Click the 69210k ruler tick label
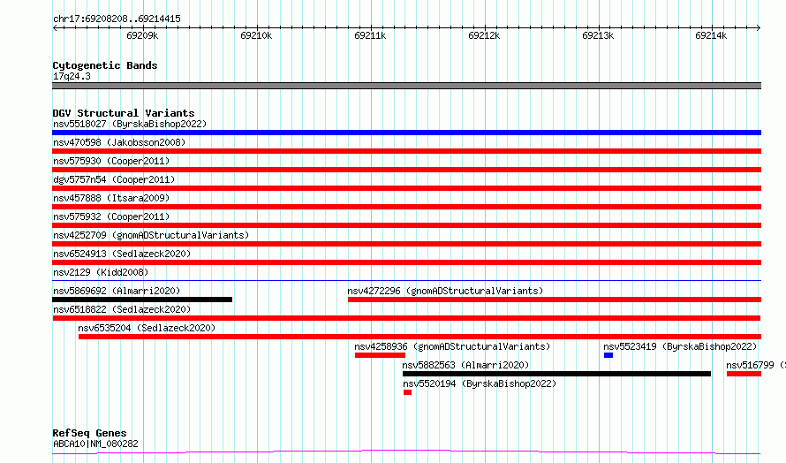This screenshot has height=463, width=786. tap(256, 35)
